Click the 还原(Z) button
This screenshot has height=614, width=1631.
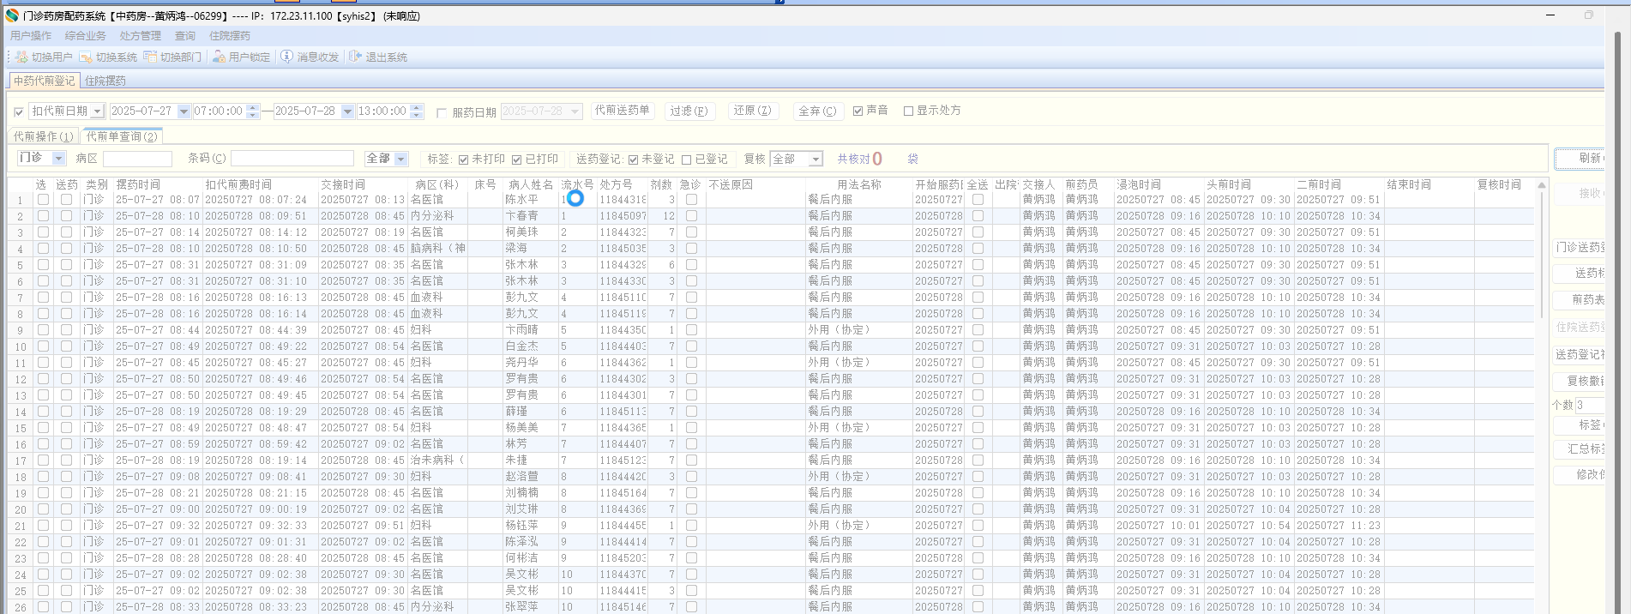[x=753, y=111]
